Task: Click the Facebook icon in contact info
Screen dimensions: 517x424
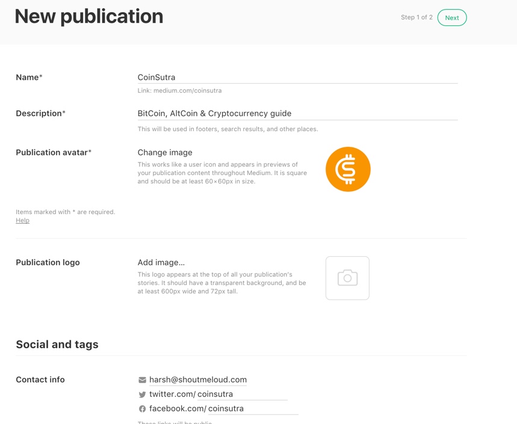Action: coord(142,409)
